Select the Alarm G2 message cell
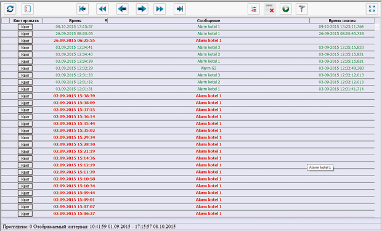 (x=208, y=68)
